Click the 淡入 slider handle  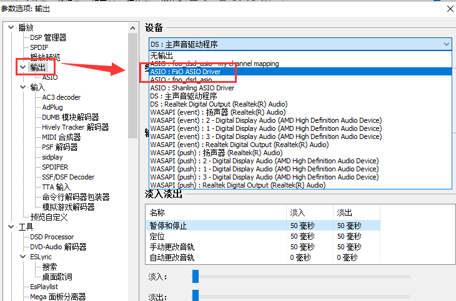coord(196,276)
